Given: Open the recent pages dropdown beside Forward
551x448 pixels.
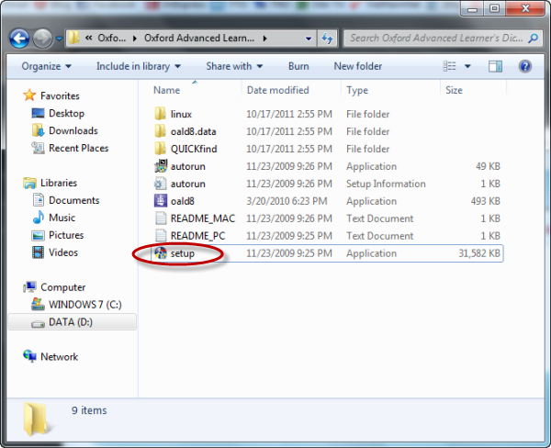Looking at the screenshot, I should [59, 39].
